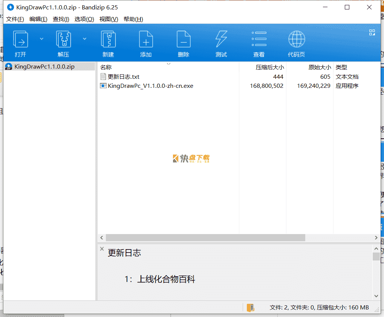Click the zip icon beside KingDrawPc1.1.0.0.zip in tree
Viewport: 384px width, 317px height.
pyautogui.click(x=9, y=67)
